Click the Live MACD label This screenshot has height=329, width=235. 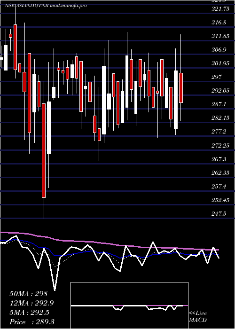point(198,317)
